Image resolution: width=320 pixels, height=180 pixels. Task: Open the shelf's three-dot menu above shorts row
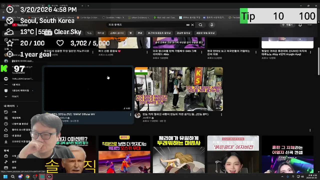[x=310, y=130]
